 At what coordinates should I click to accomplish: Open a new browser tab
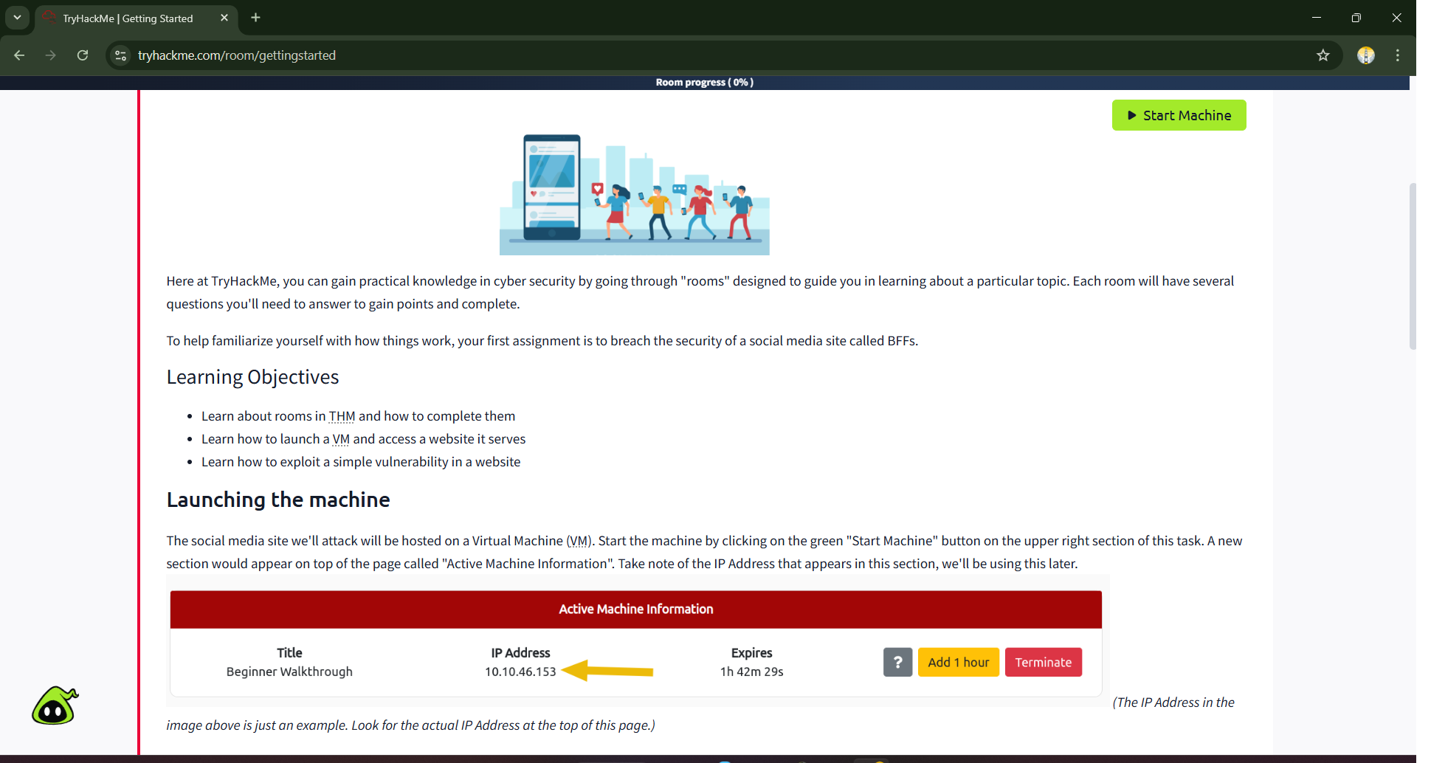(255, 18)
